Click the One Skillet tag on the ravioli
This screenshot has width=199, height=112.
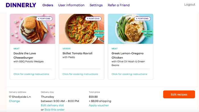(x=99, y=31)
